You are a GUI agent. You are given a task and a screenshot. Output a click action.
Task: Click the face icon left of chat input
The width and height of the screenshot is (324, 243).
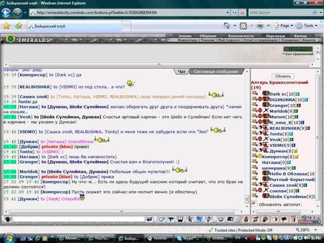click(8, 219)
